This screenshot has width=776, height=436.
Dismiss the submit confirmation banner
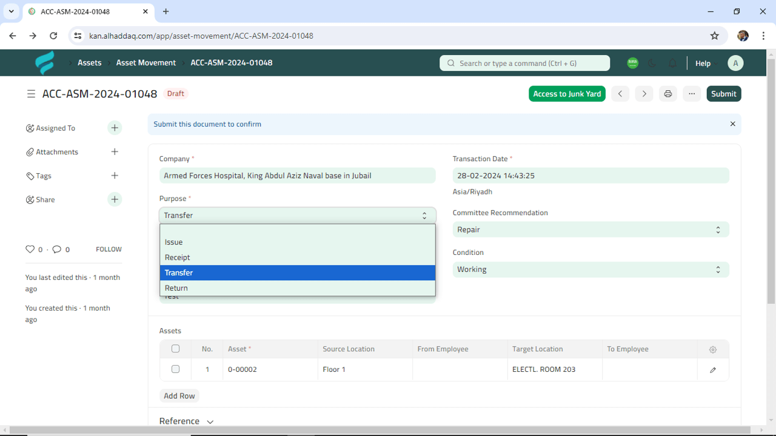[x=732, y=124]
